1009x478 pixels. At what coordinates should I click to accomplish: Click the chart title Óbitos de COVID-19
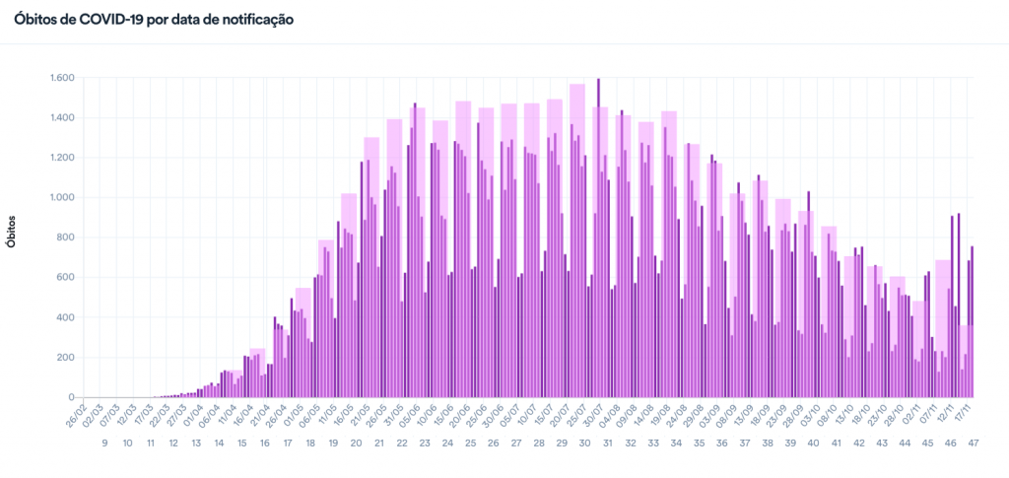tap(152, 19)
